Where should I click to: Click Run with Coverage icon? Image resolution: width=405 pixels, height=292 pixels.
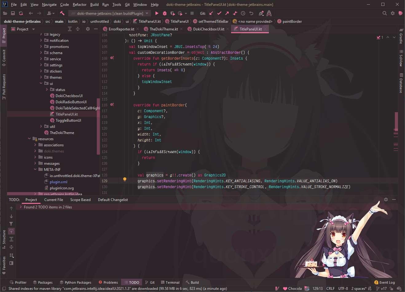[173, 13]
